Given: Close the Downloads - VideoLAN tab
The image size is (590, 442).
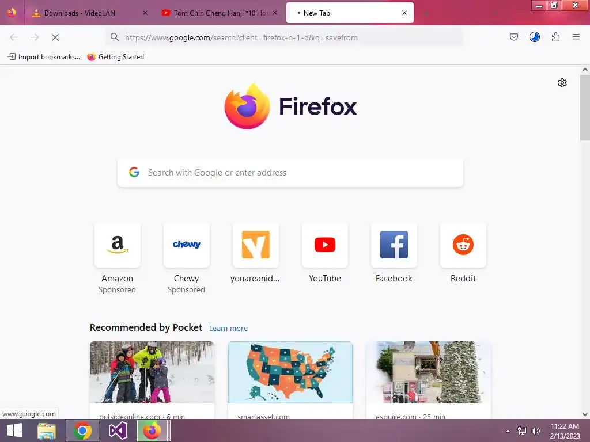Looking at the screenshot, I should (x=145, y=13).
